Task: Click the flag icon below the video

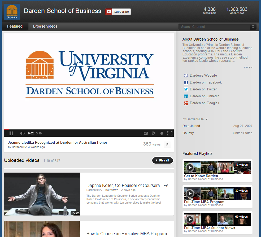Action: [167, 144]
